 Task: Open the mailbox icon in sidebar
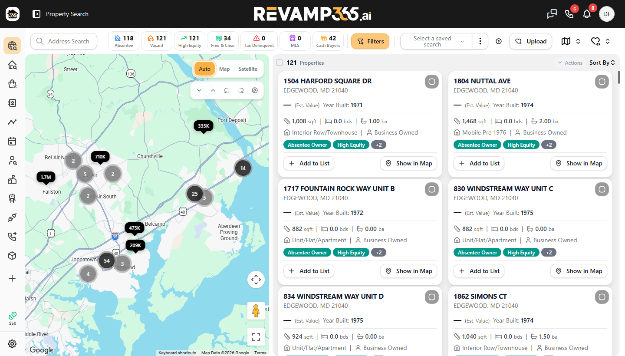pyautogui.click(x=12, y=179)
